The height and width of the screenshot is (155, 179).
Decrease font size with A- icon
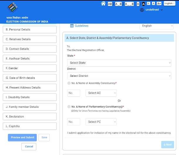(x=148, y=4)
